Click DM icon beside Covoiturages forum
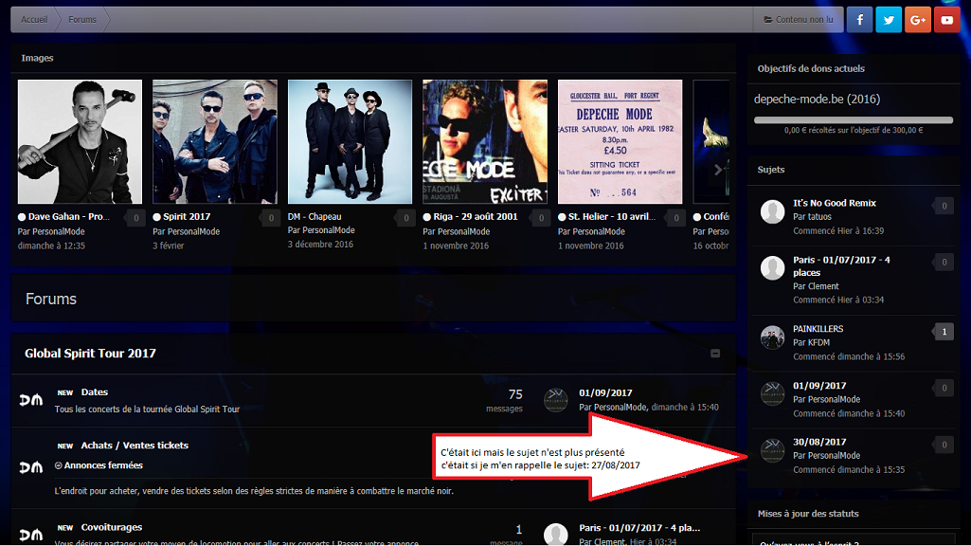Image resolution: width=971 pixels, height=546 pixels. click(31, 535)
